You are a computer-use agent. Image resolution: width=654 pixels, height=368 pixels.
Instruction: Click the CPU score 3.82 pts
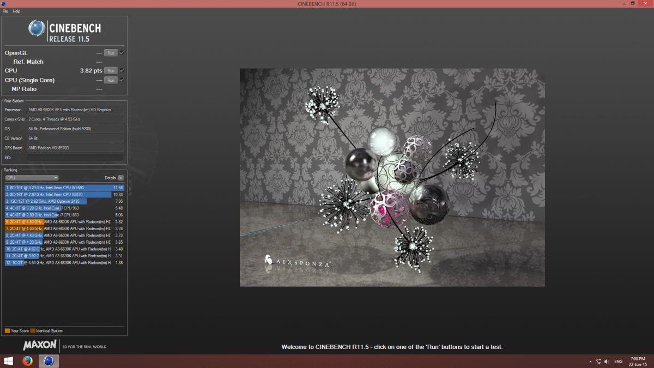point(91,71)
